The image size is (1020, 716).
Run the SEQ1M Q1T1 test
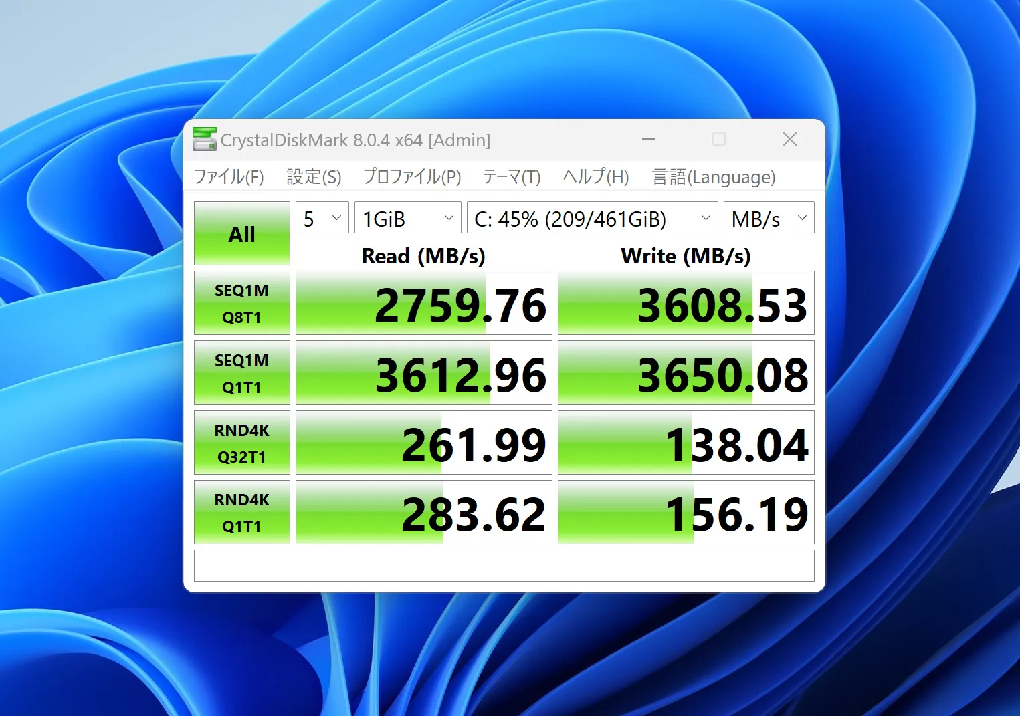(242, 373)
